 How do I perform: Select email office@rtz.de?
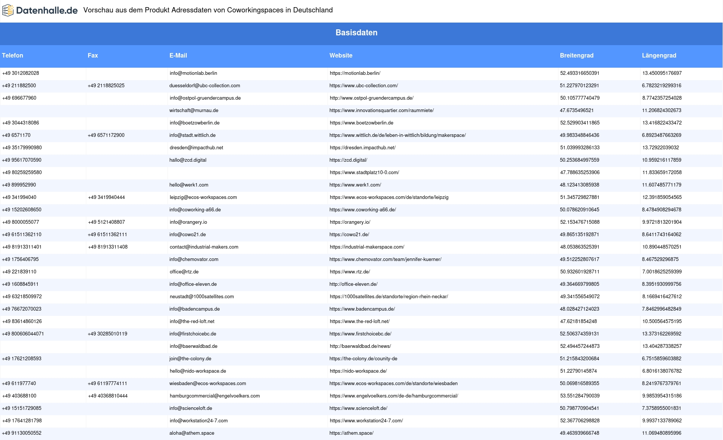click(184, 272)
